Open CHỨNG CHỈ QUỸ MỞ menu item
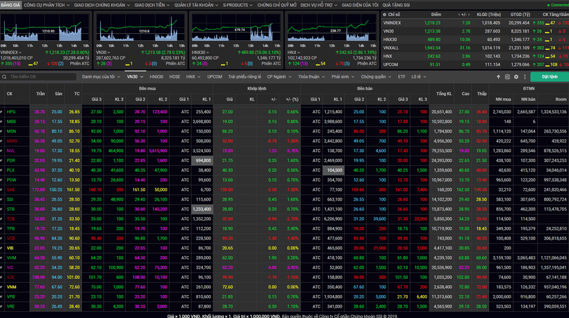This screenshot has height=318, width=569. point(277,5)
